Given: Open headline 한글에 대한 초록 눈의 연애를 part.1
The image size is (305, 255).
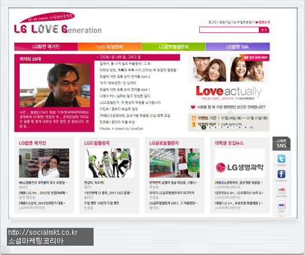Looking at the screenshot, I should [x=125, y=89].
